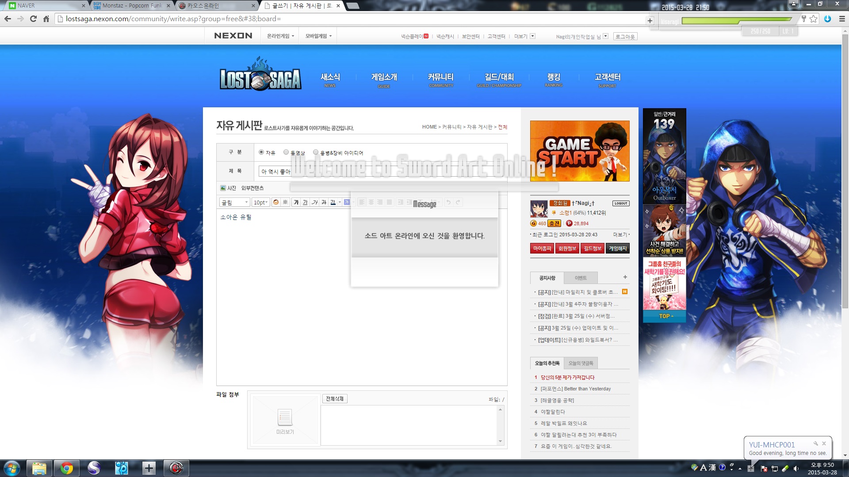
Task: Open 새소식 NEWS menu
Action: click(x=330, y=80)
